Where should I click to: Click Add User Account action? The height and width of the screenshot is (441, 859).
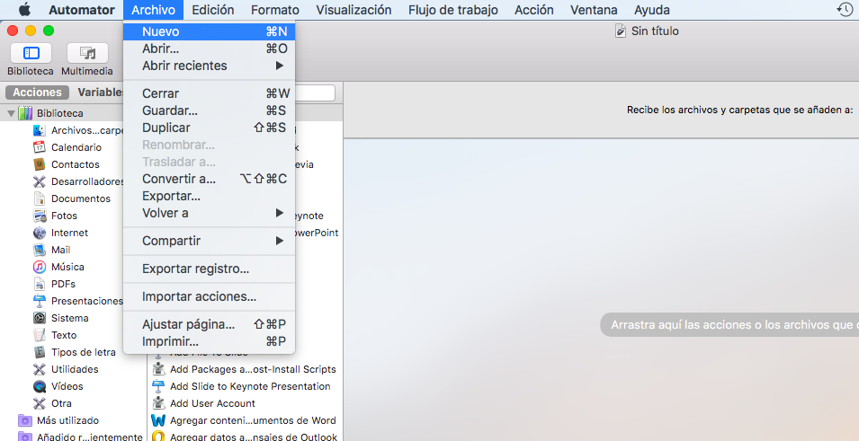tap(204, 403)
